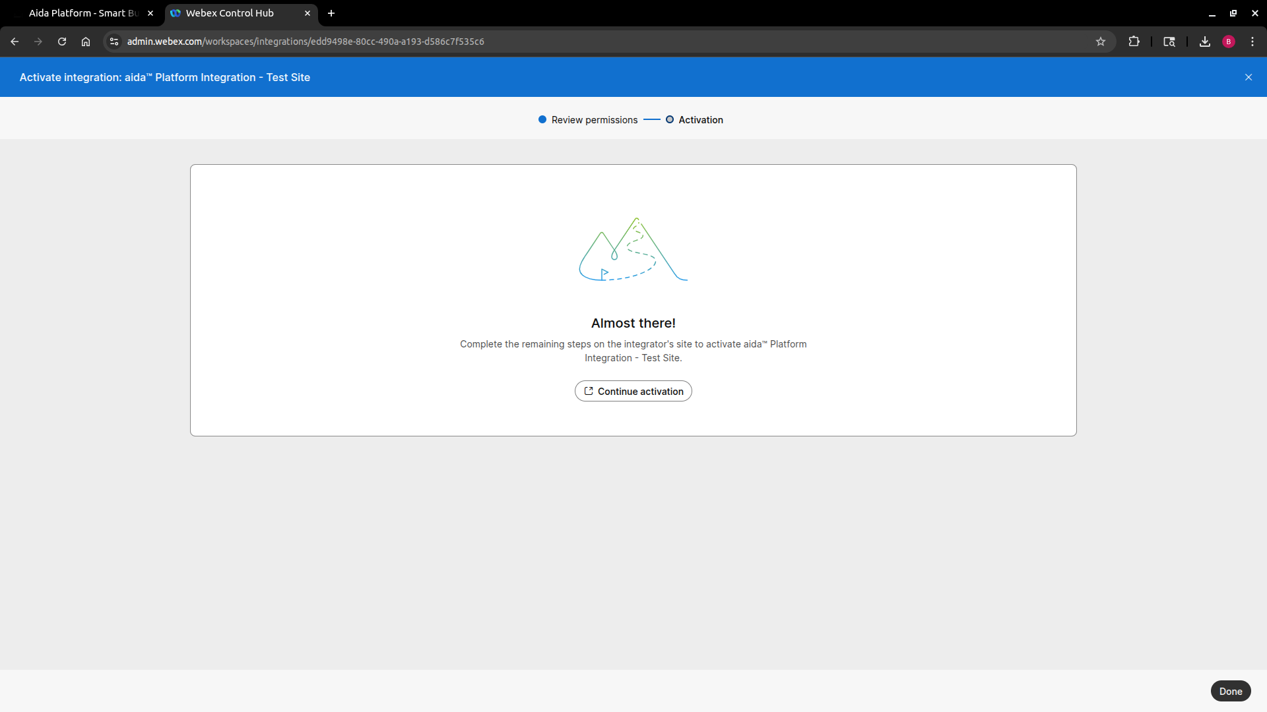Switch to Webex Control Hub tab
The width and height of the screenshot is (1267, 712).
pos(230,13)
